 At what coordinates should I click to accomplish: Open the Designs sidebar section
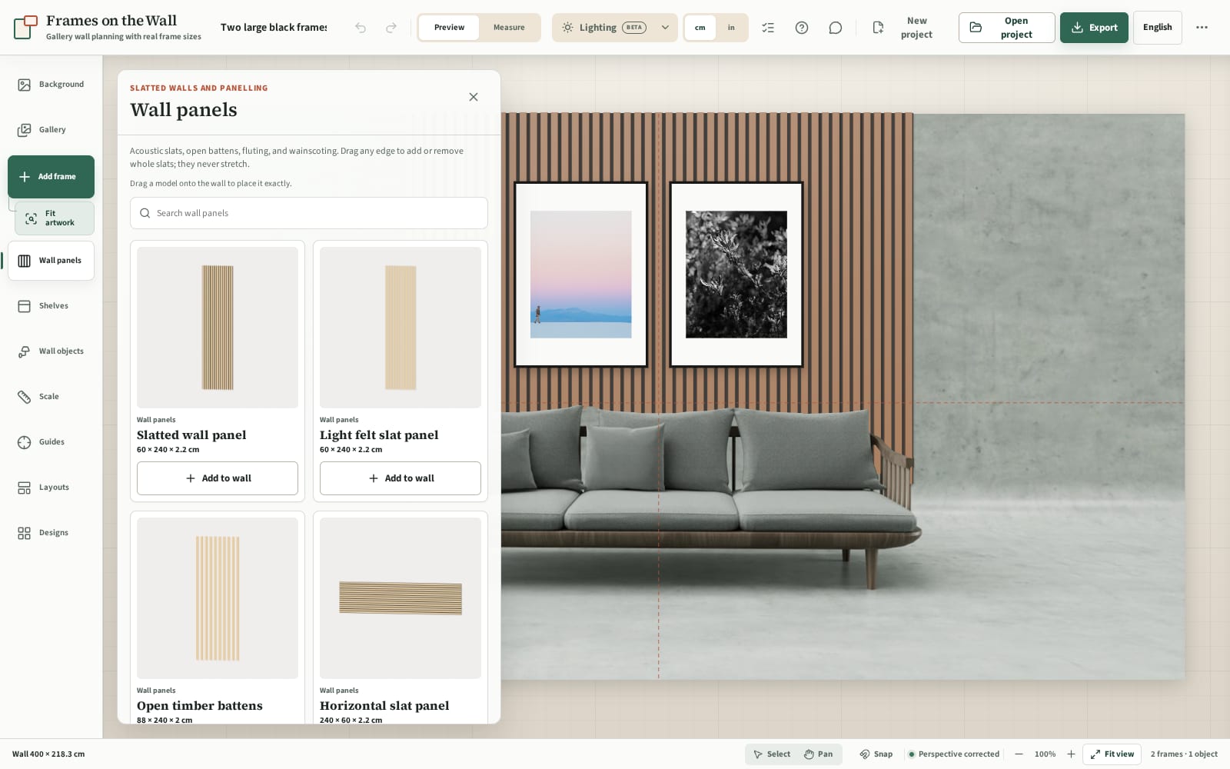52,533
